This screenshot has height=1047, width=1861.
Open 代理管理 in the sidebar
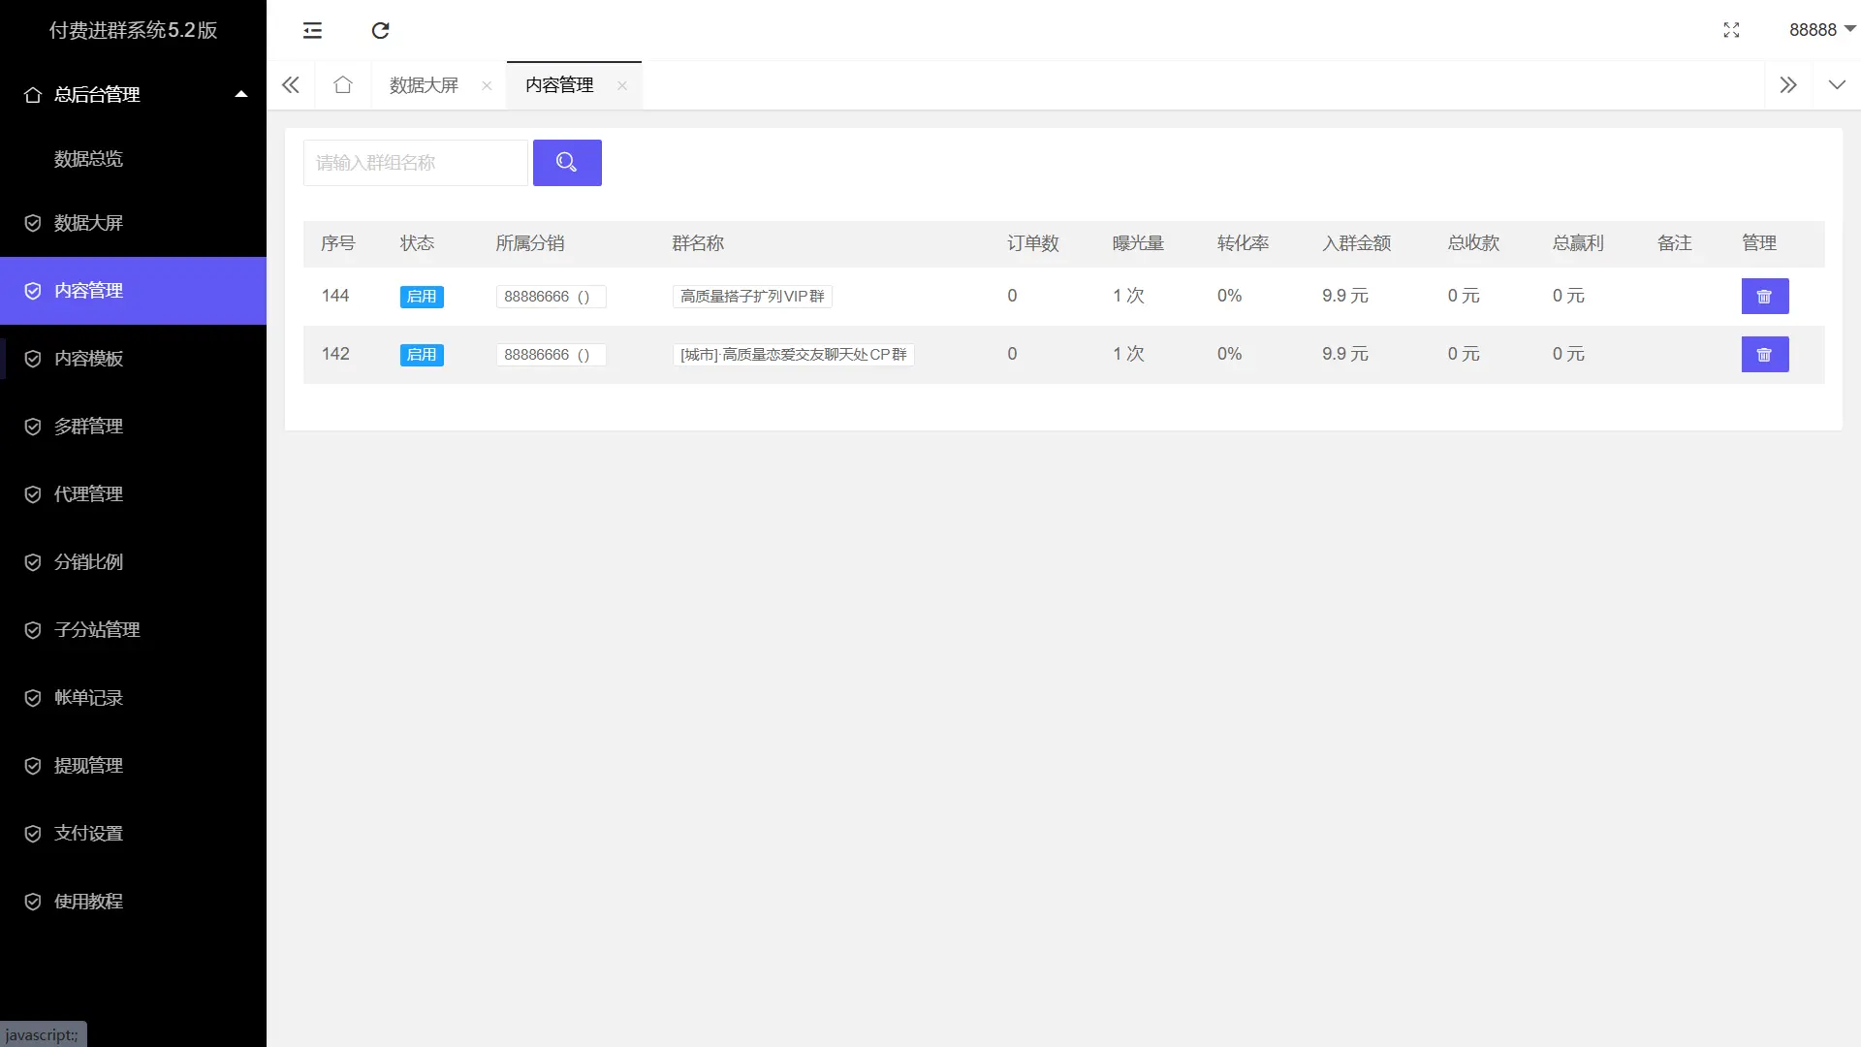[88, 494]
